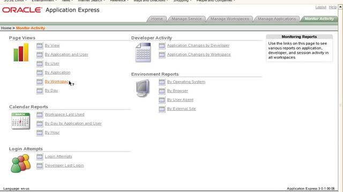This screenshot has width=343, height=192.
Task: Click the icon beside By Operating System
Action: (x=162, y=82)
